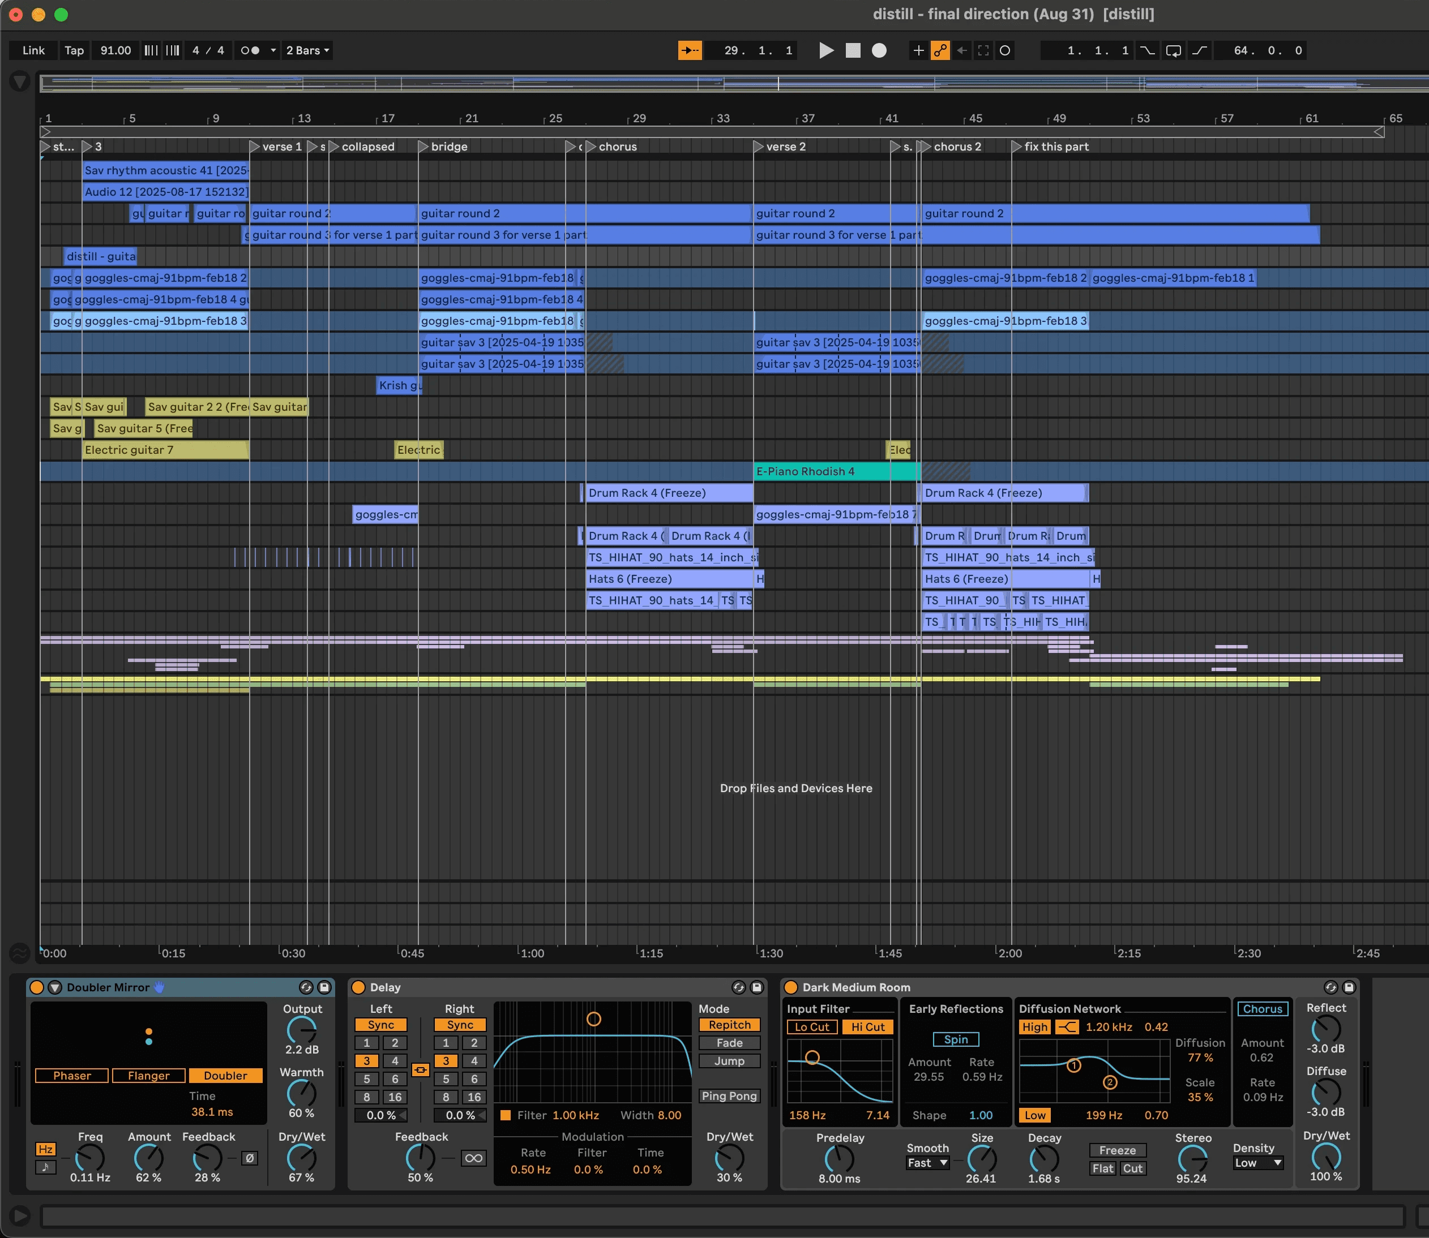Click the MIDI Arrangement Overdub plus icon

(x=918, y=50)
